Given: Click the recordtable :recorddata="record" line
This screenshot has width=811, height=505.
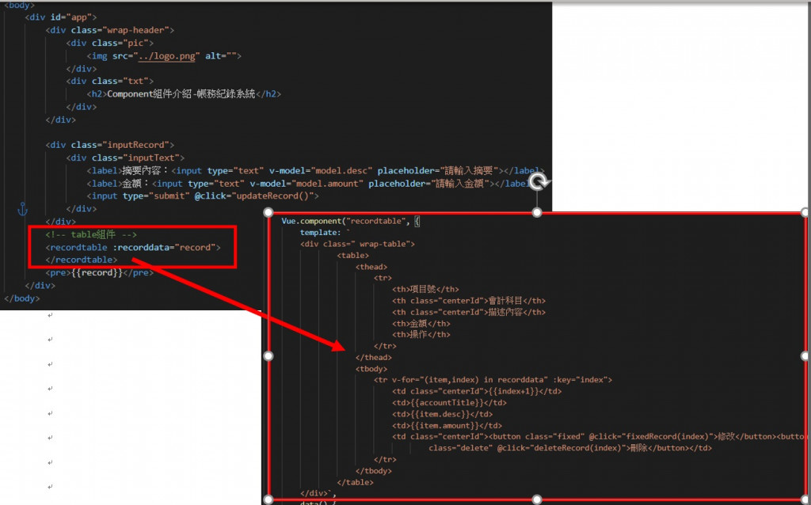Looking at the screenshot, I should point(133,248).
